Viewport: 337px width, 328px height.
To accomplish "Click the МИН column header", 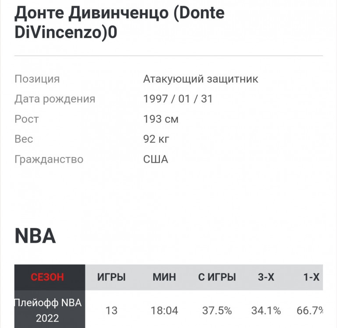I will click(x=164, y=277).
